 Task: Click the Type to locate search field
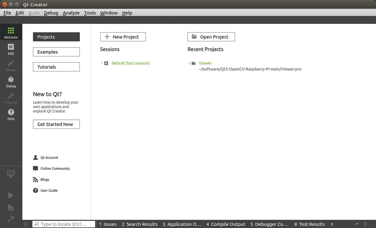(x=64, y=224)
